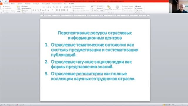Open the Заменить replace dropdown

[139, 9]
